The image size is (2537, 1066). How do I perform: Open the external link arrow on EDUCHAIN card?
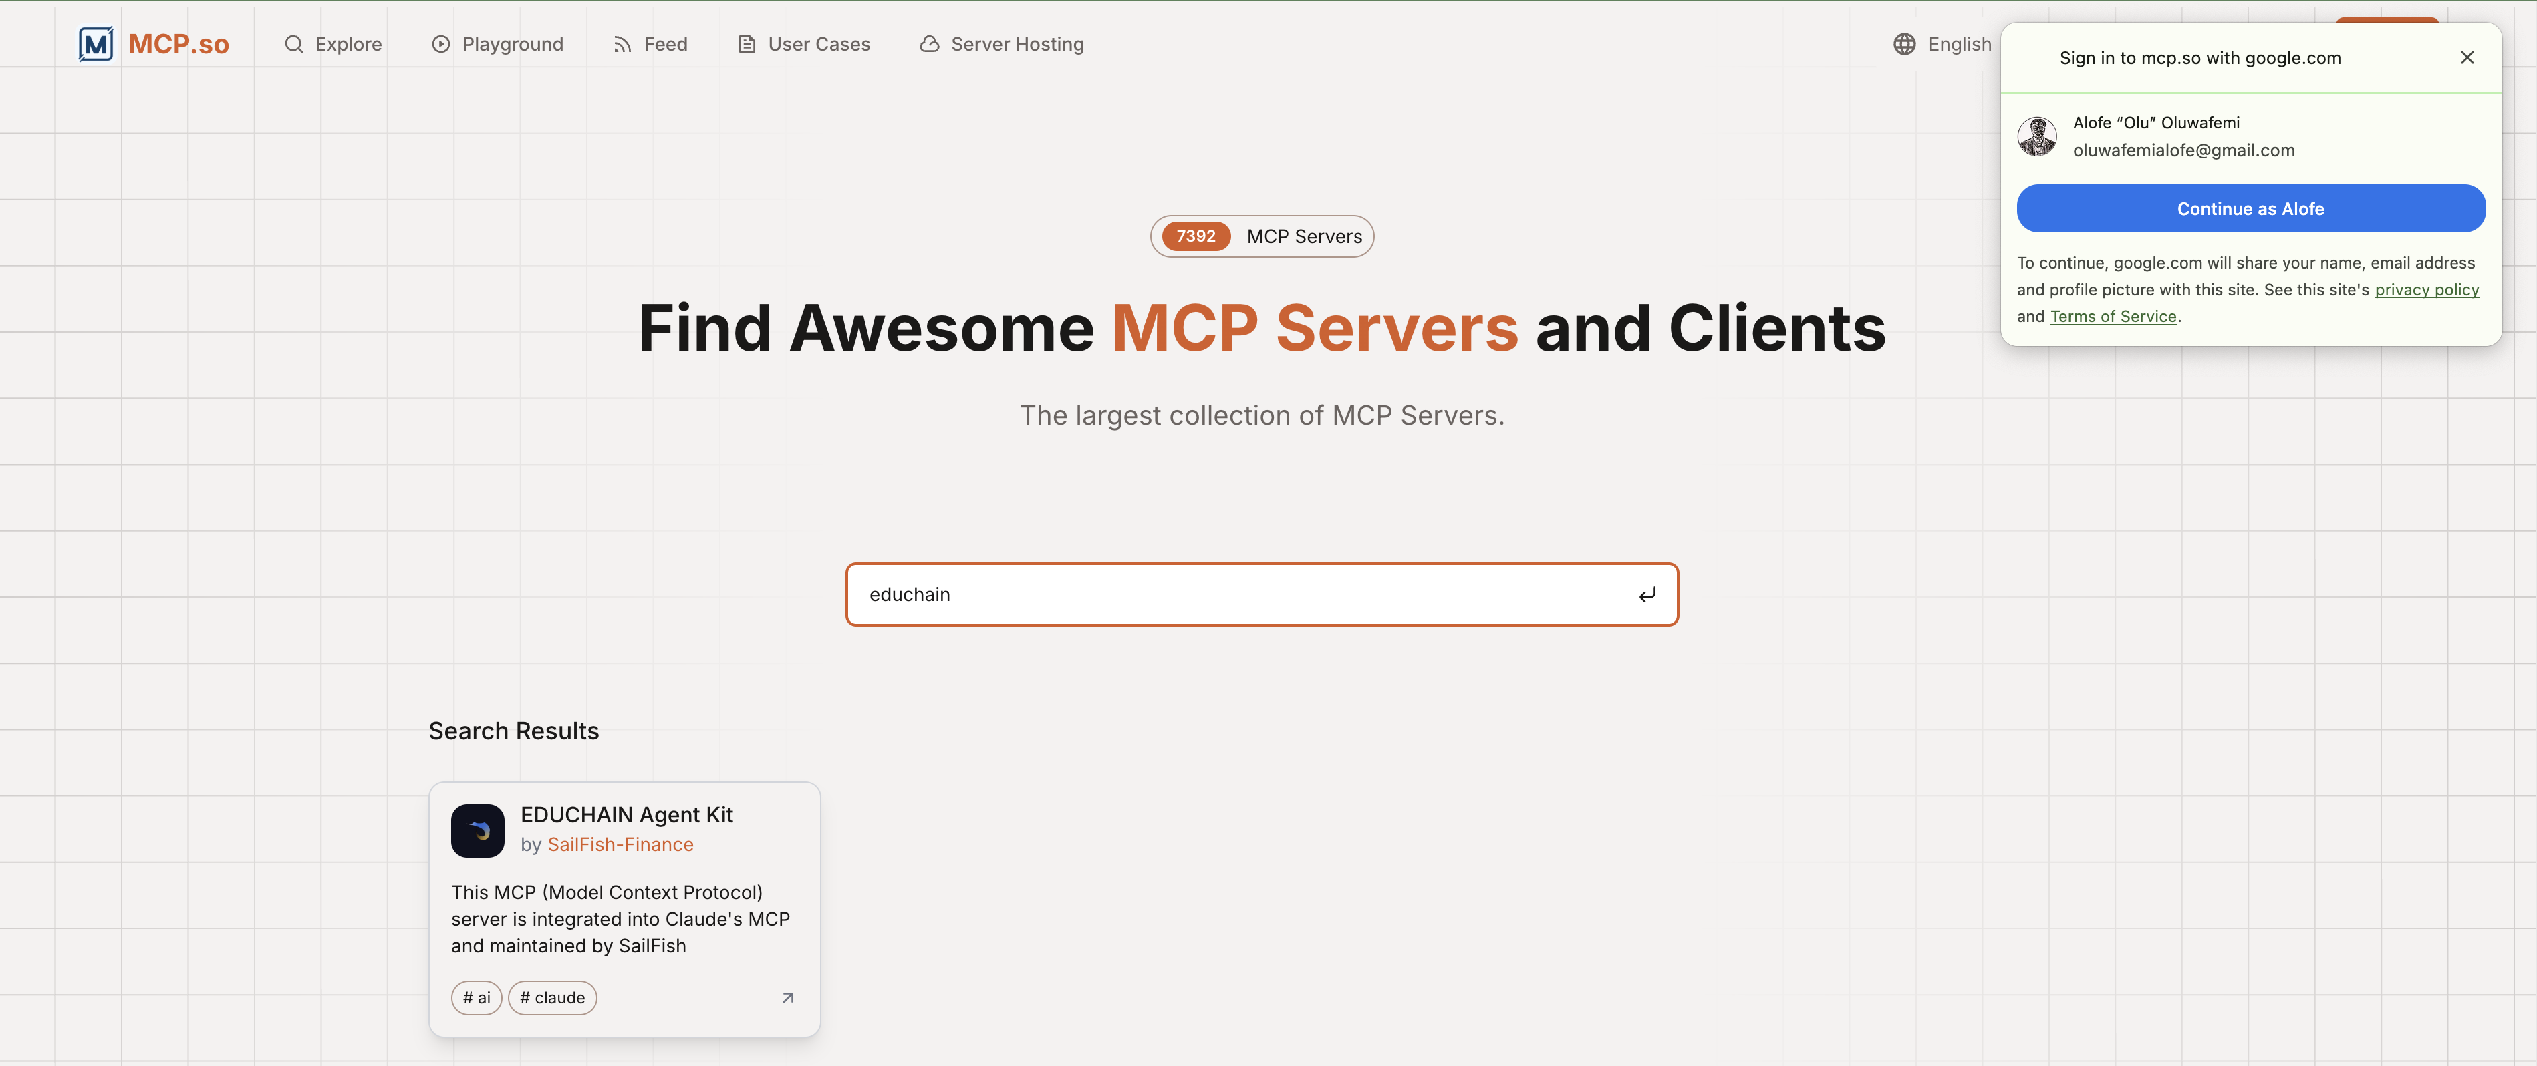(x=787, y=997)
